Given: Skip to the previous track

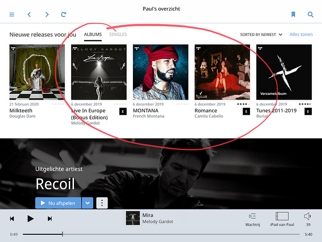Looking at the screenshot, I should tap(12, 219).
